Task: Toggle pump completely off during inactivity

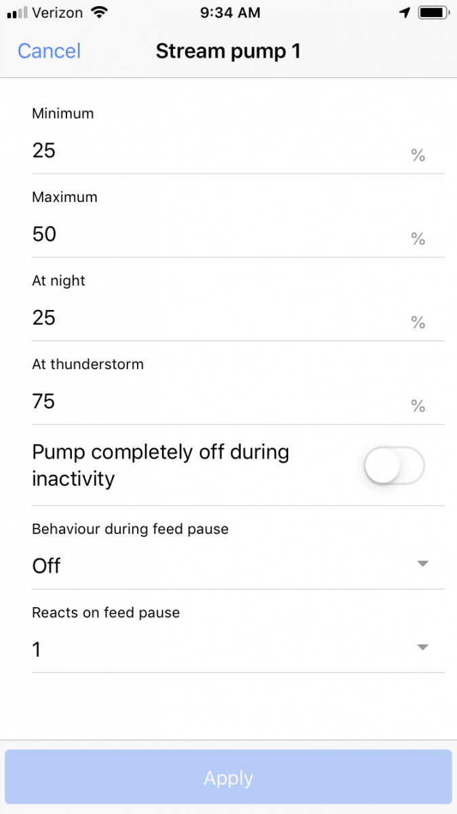Action: (394, 466)
